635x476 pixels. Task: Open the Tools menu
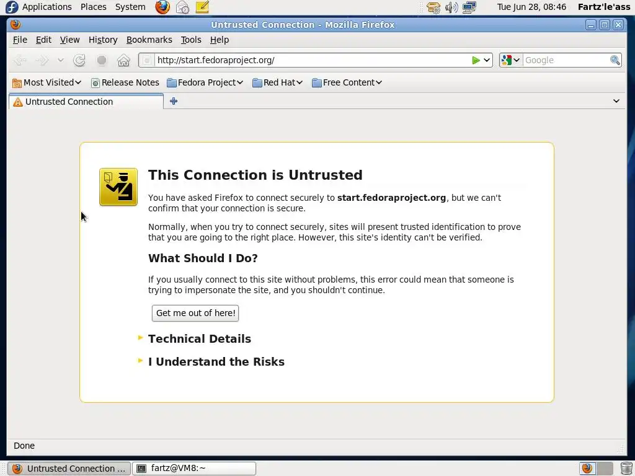pos(191,40)
